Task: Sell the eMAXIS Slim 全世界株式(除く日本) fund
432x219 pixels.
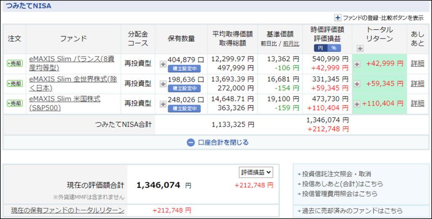Action: (15, 83)
